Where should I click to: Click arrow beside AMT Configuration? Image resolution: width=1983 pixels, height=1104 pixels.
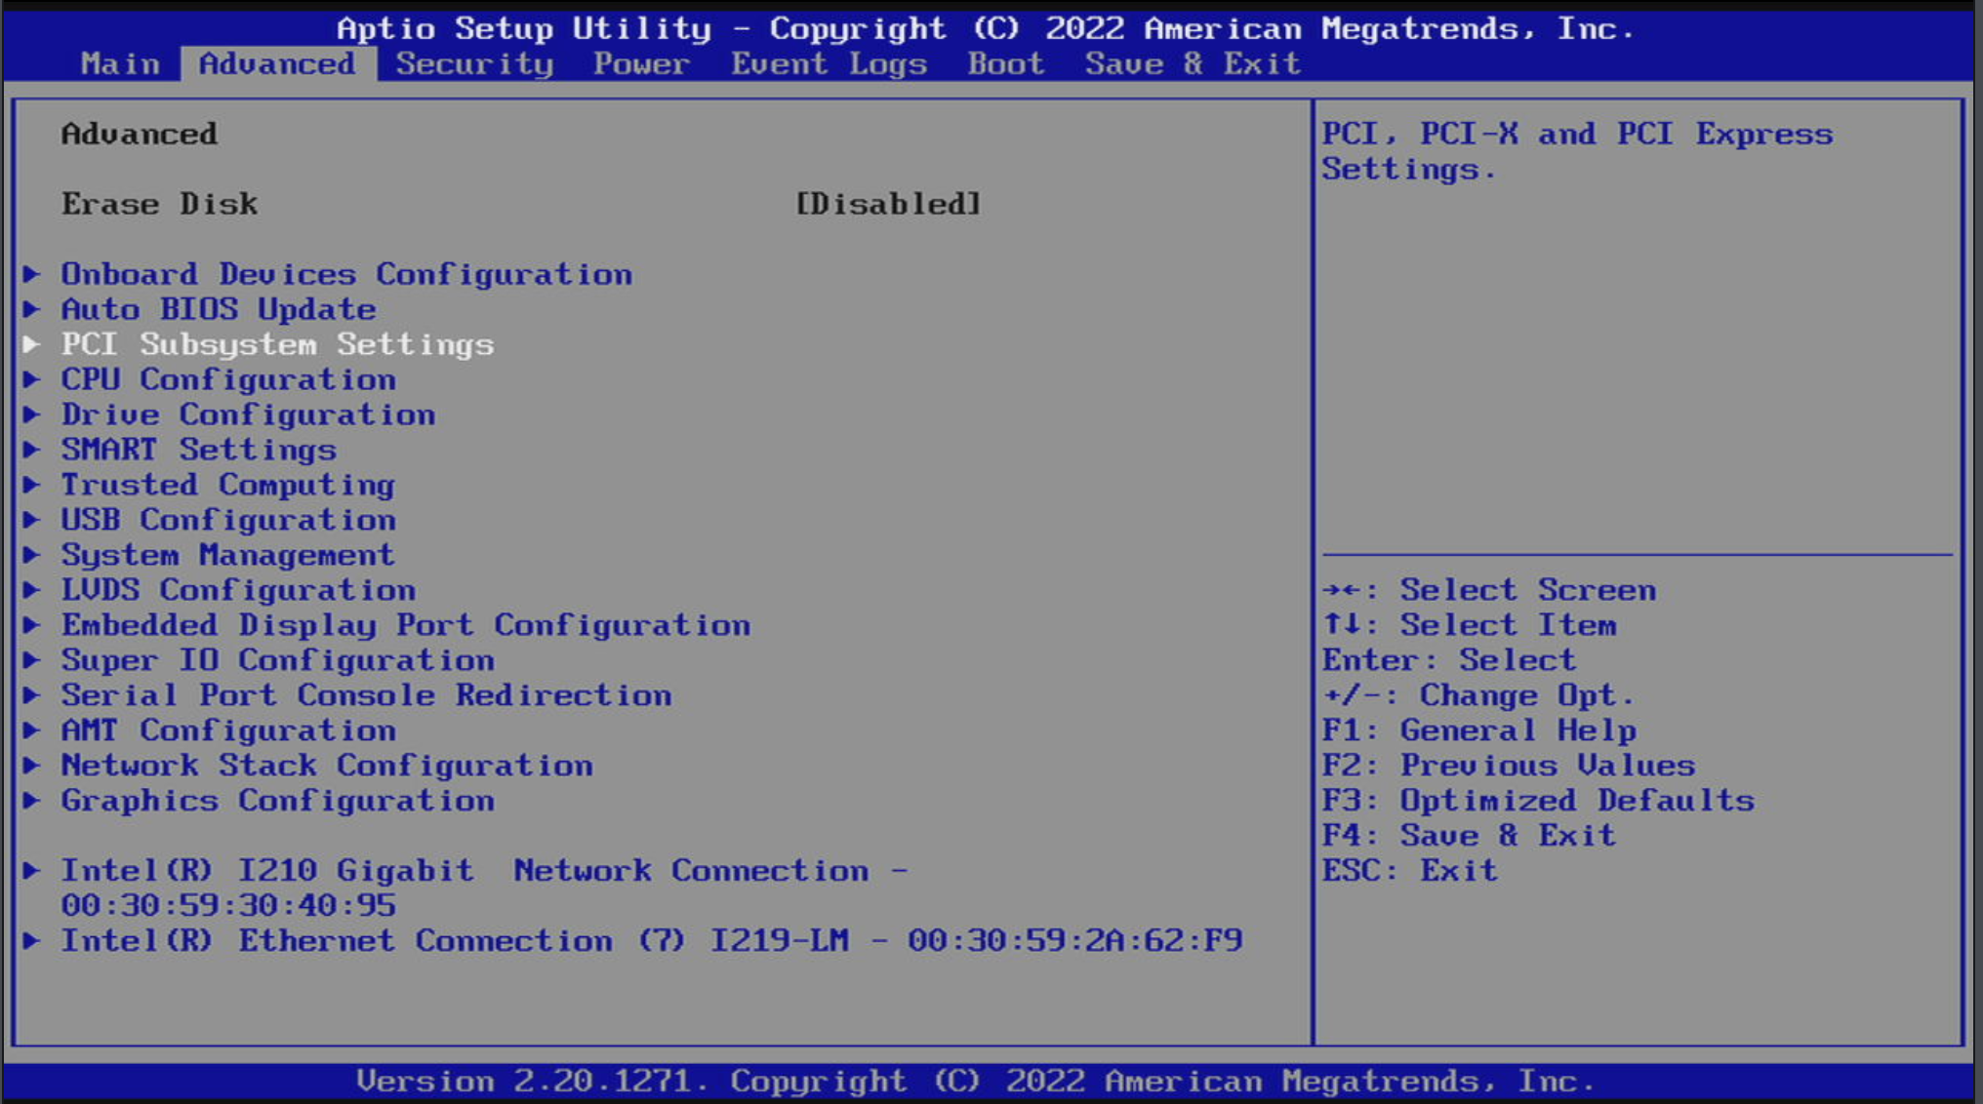coord(32,730)
